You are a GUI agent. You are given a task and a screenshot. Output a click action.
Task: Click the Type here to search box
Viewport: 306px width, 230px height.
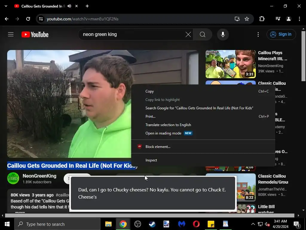[57, 224]
